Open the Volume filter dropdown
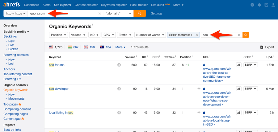Image resolution: width=278 pixels, height=132 pixels. click(x=78, y=35)
